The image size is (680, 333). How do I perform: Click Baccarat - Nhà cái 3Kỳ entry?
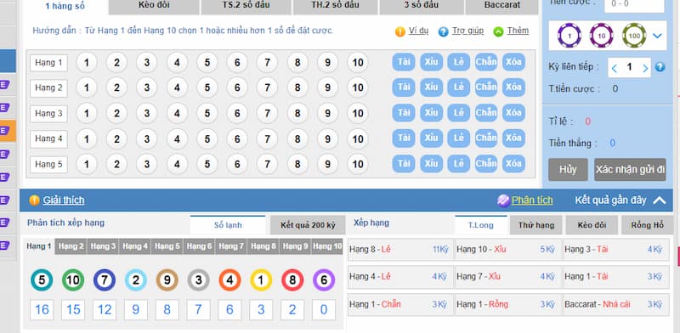coord(615,304)
